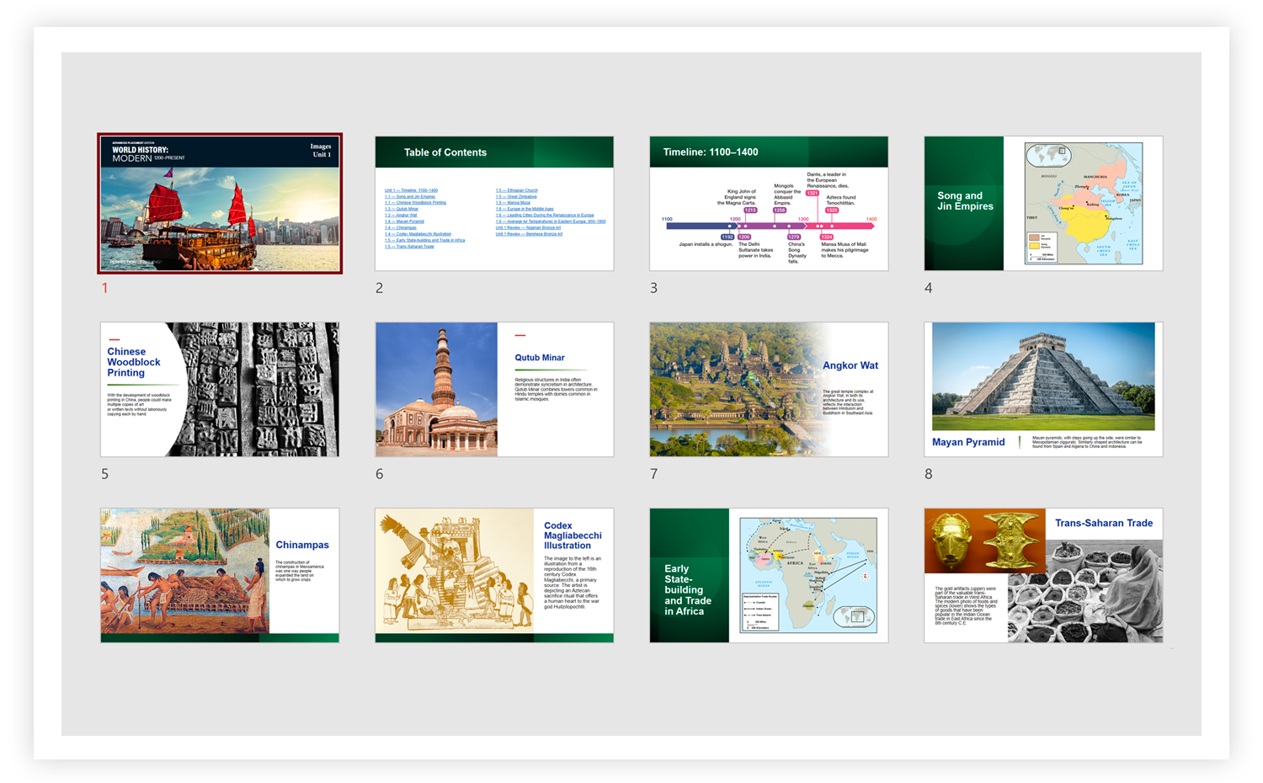Click slide number 7 label
Viewport: 1263px width, 783px height.
coord(653,474)
